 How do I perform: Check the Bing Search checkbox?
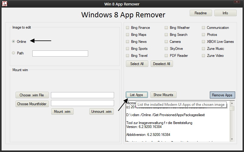166,35
